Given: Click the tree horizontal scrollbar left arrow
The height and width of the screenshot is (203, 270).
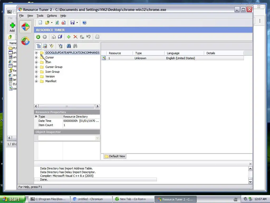Looking at the screenshot, I should coord(36,106).
